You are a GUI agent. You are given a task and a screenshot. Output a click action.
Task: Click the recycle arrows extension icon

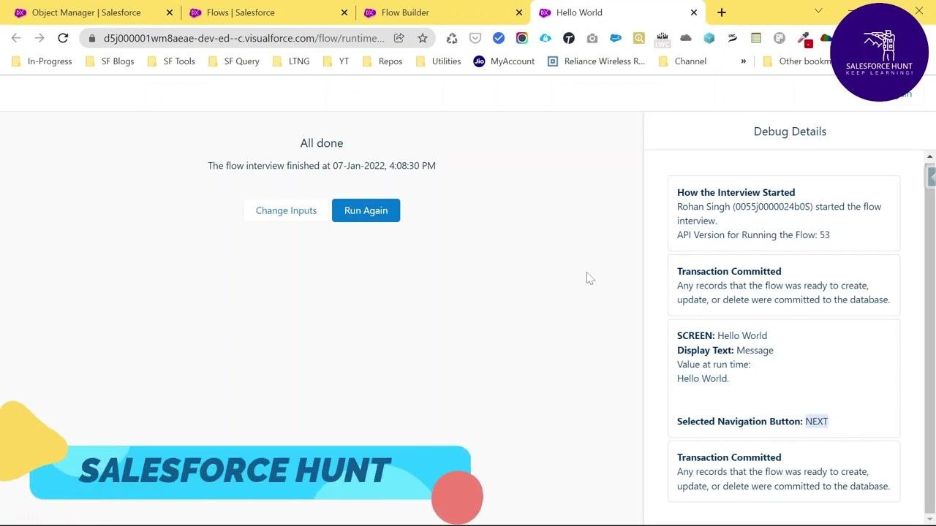(452, 38)
